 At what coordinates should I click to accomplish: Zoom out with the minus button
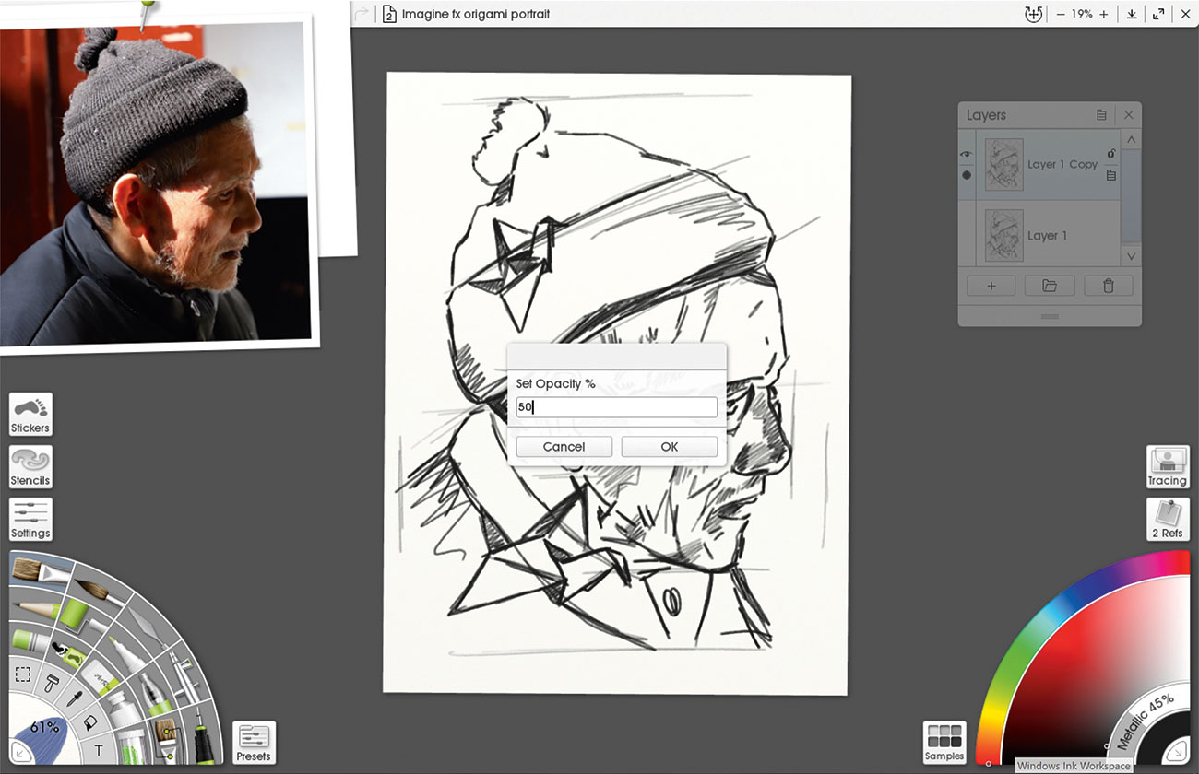[1061, 14]
